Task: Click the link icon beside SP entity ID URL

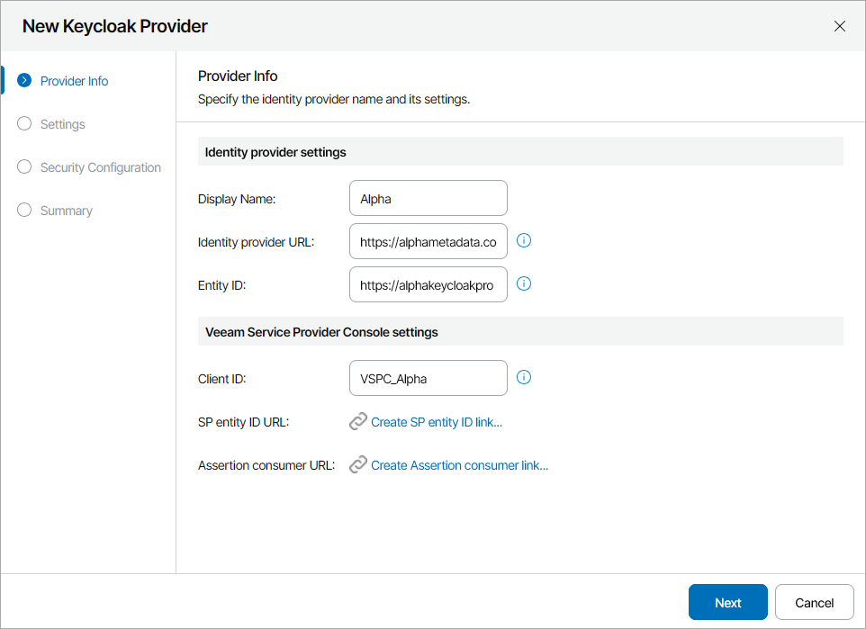Action: coord(357,421)
